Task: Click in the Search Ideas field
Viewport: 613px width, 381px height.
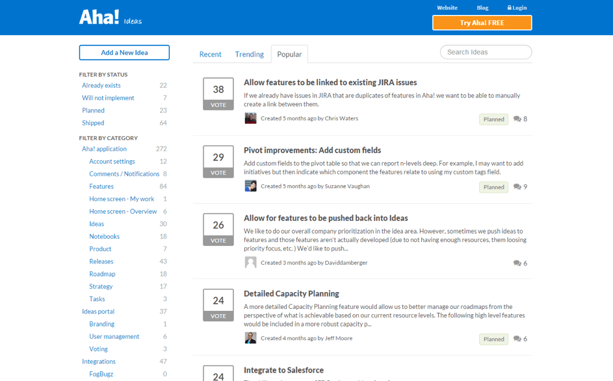Action: pyautogui.click(x=486, y=52)
